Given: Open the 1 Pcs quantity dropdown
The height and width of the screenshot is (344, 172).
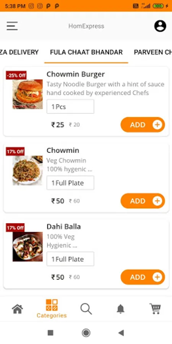Looking at the screenshot, I should pyautogui.click(x=70, y=107).
